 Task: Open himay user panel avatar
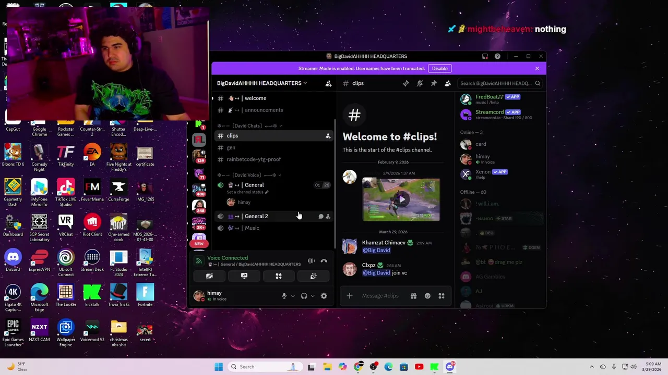pos(199,296)
